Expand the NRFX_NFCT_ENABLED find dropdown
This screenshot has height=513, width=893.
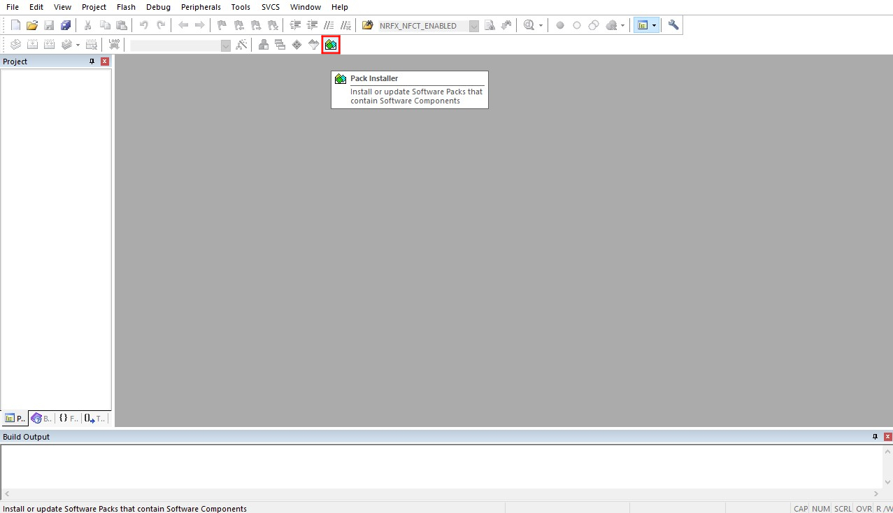pyautogui.click(x=474, y=26)
